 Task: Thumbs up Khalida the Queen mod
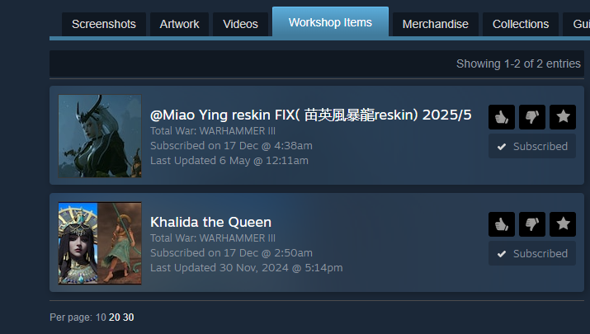(502, 224)
